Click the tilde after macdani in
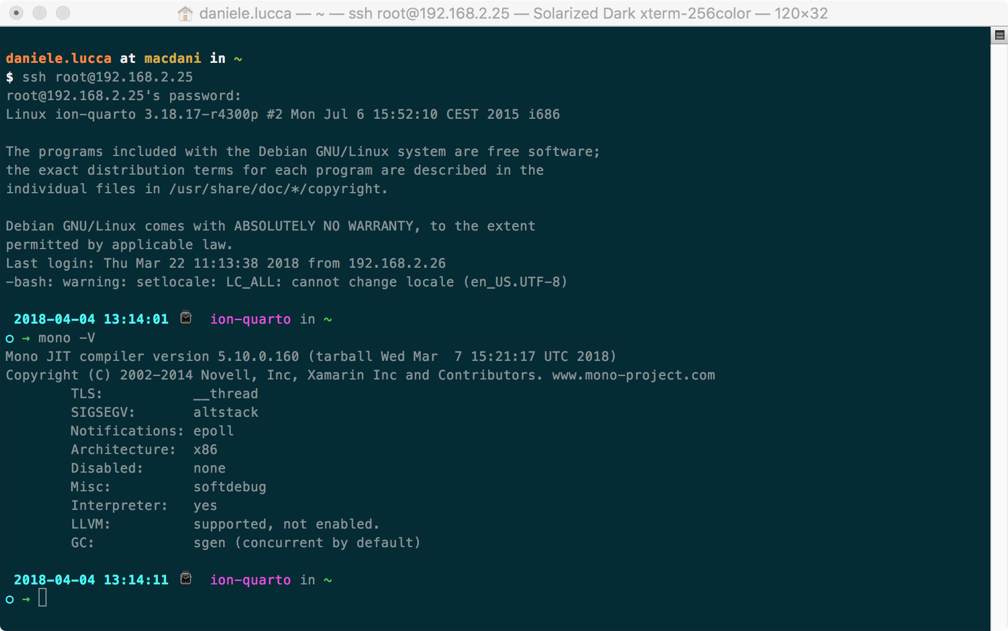 coord(238,58)
